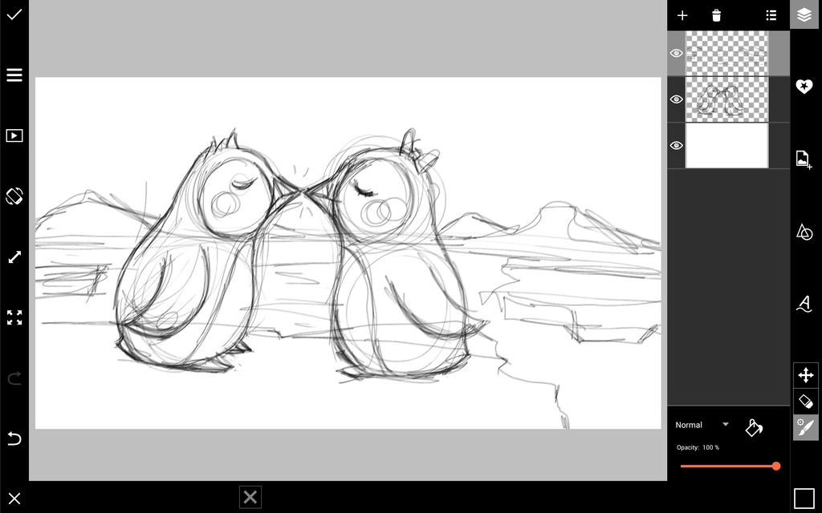Select the move arrows tool
This screenshot has width=822, height=513.
pos(806,375)
